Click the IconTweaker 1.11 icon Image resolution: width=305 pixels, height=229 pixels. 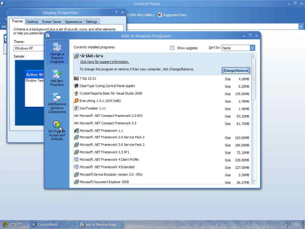(76, 108)
